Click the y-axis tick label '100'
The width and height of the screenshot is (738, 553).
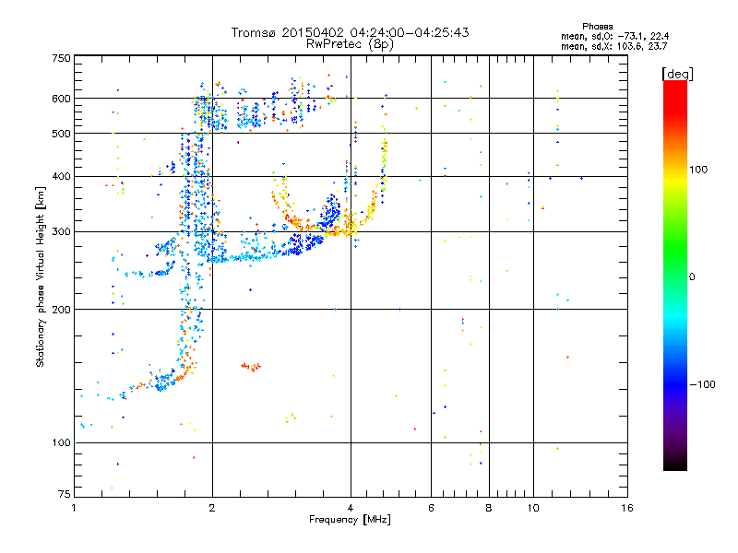coord(62,442)
